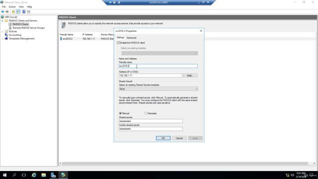The image size is (318, 179).
Task: Open Server Manager from taskbar
Action: coord(53,175)
